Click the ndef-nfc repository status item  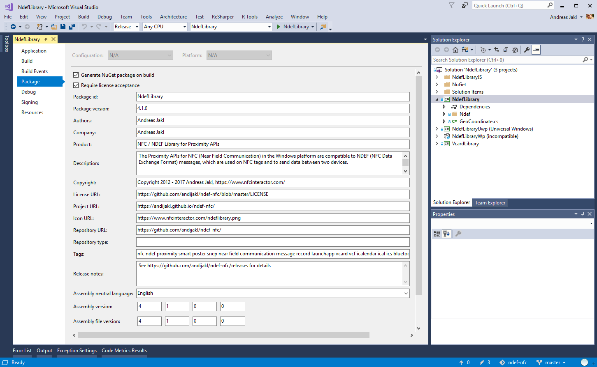point(513,362)
